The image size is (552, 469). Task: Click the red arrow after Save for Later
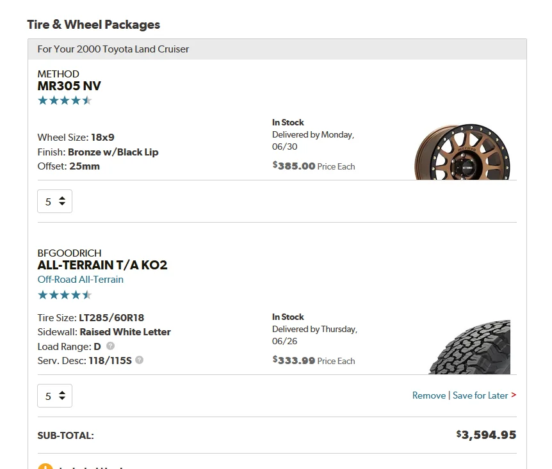point(514,395)
